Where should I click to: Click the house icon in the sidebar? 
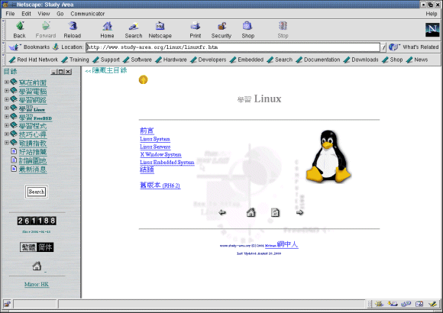pyautogui.click(x=37, y=266)
